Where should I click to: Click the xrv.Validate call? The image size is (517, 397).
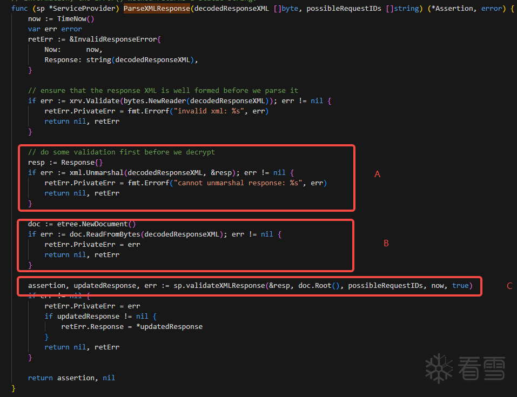coord(95,100)
